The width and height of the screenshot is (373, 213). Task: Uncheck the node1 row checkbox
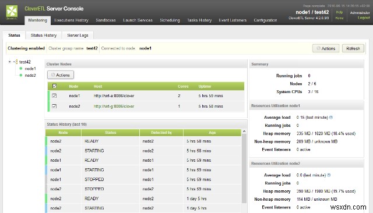[x=54, y=95]
